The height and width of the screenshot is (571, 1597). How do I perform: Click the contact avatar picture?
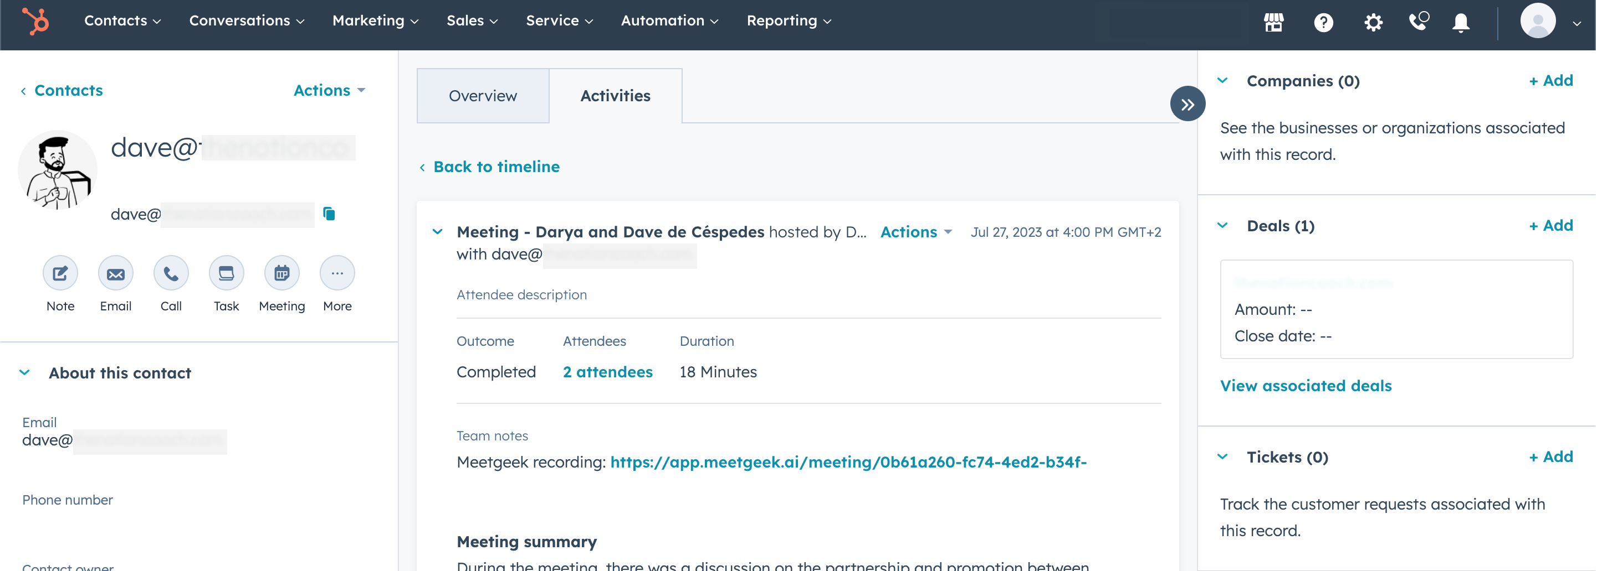click(x=58, y=170)
